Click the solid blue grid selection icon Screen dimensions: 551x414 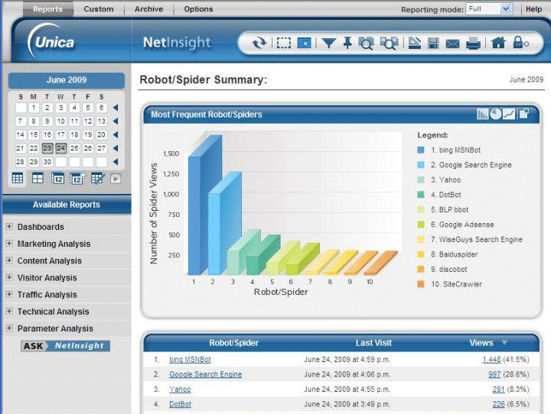click(304, 43)
